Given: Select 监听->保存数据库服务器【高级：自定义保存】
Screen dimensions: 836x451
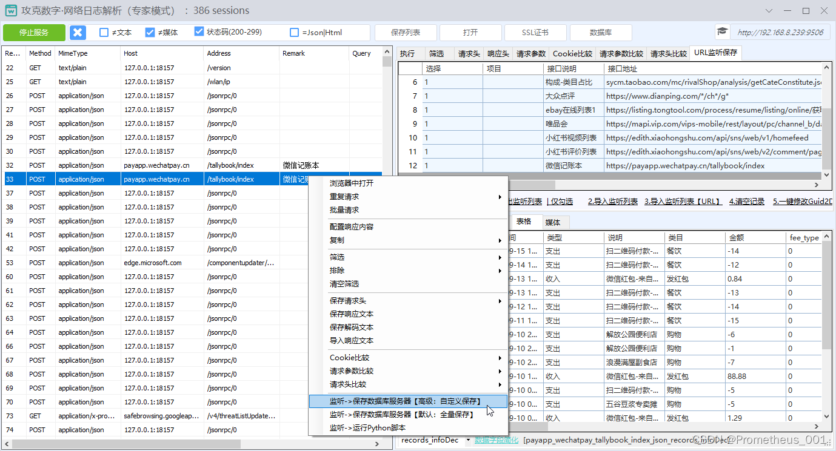Looking at the screenshot, I should pyautogui.click(x=407, y=401).
